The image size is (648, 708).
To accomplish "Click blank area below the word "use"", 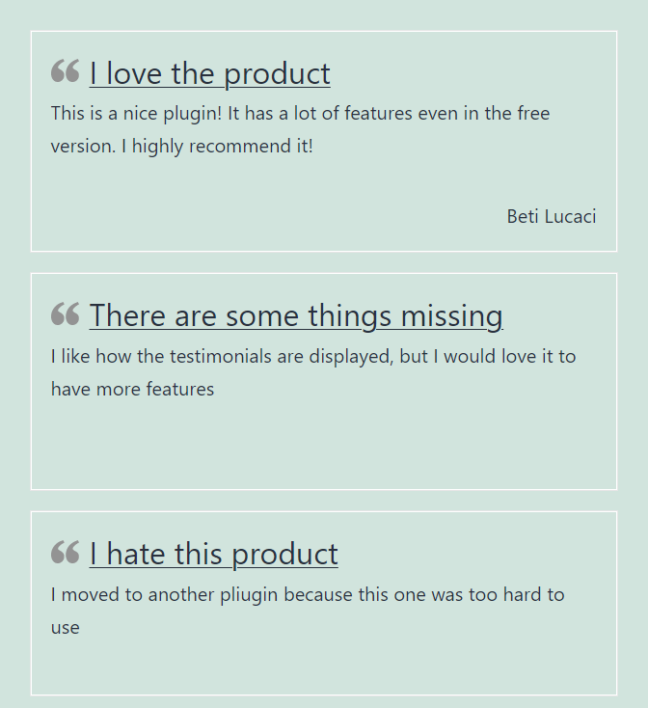I will 324,664.
